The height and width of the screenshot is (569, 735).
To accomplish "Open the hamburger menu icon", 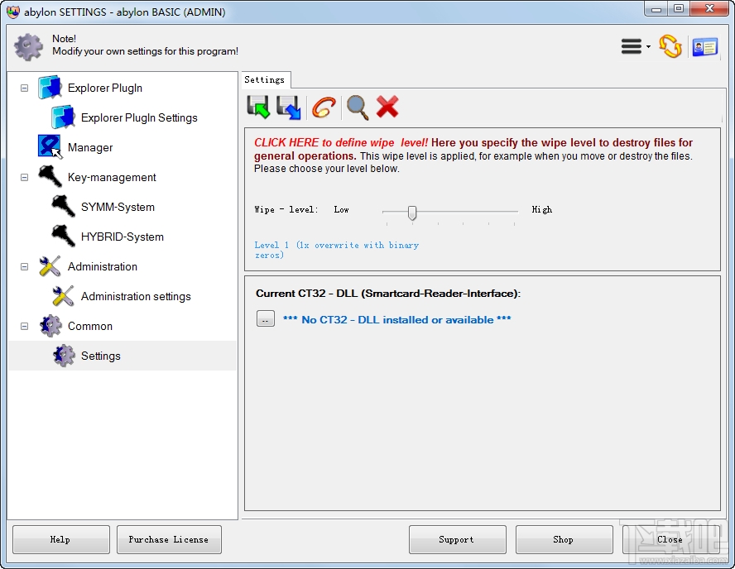I will pos(631,46).
